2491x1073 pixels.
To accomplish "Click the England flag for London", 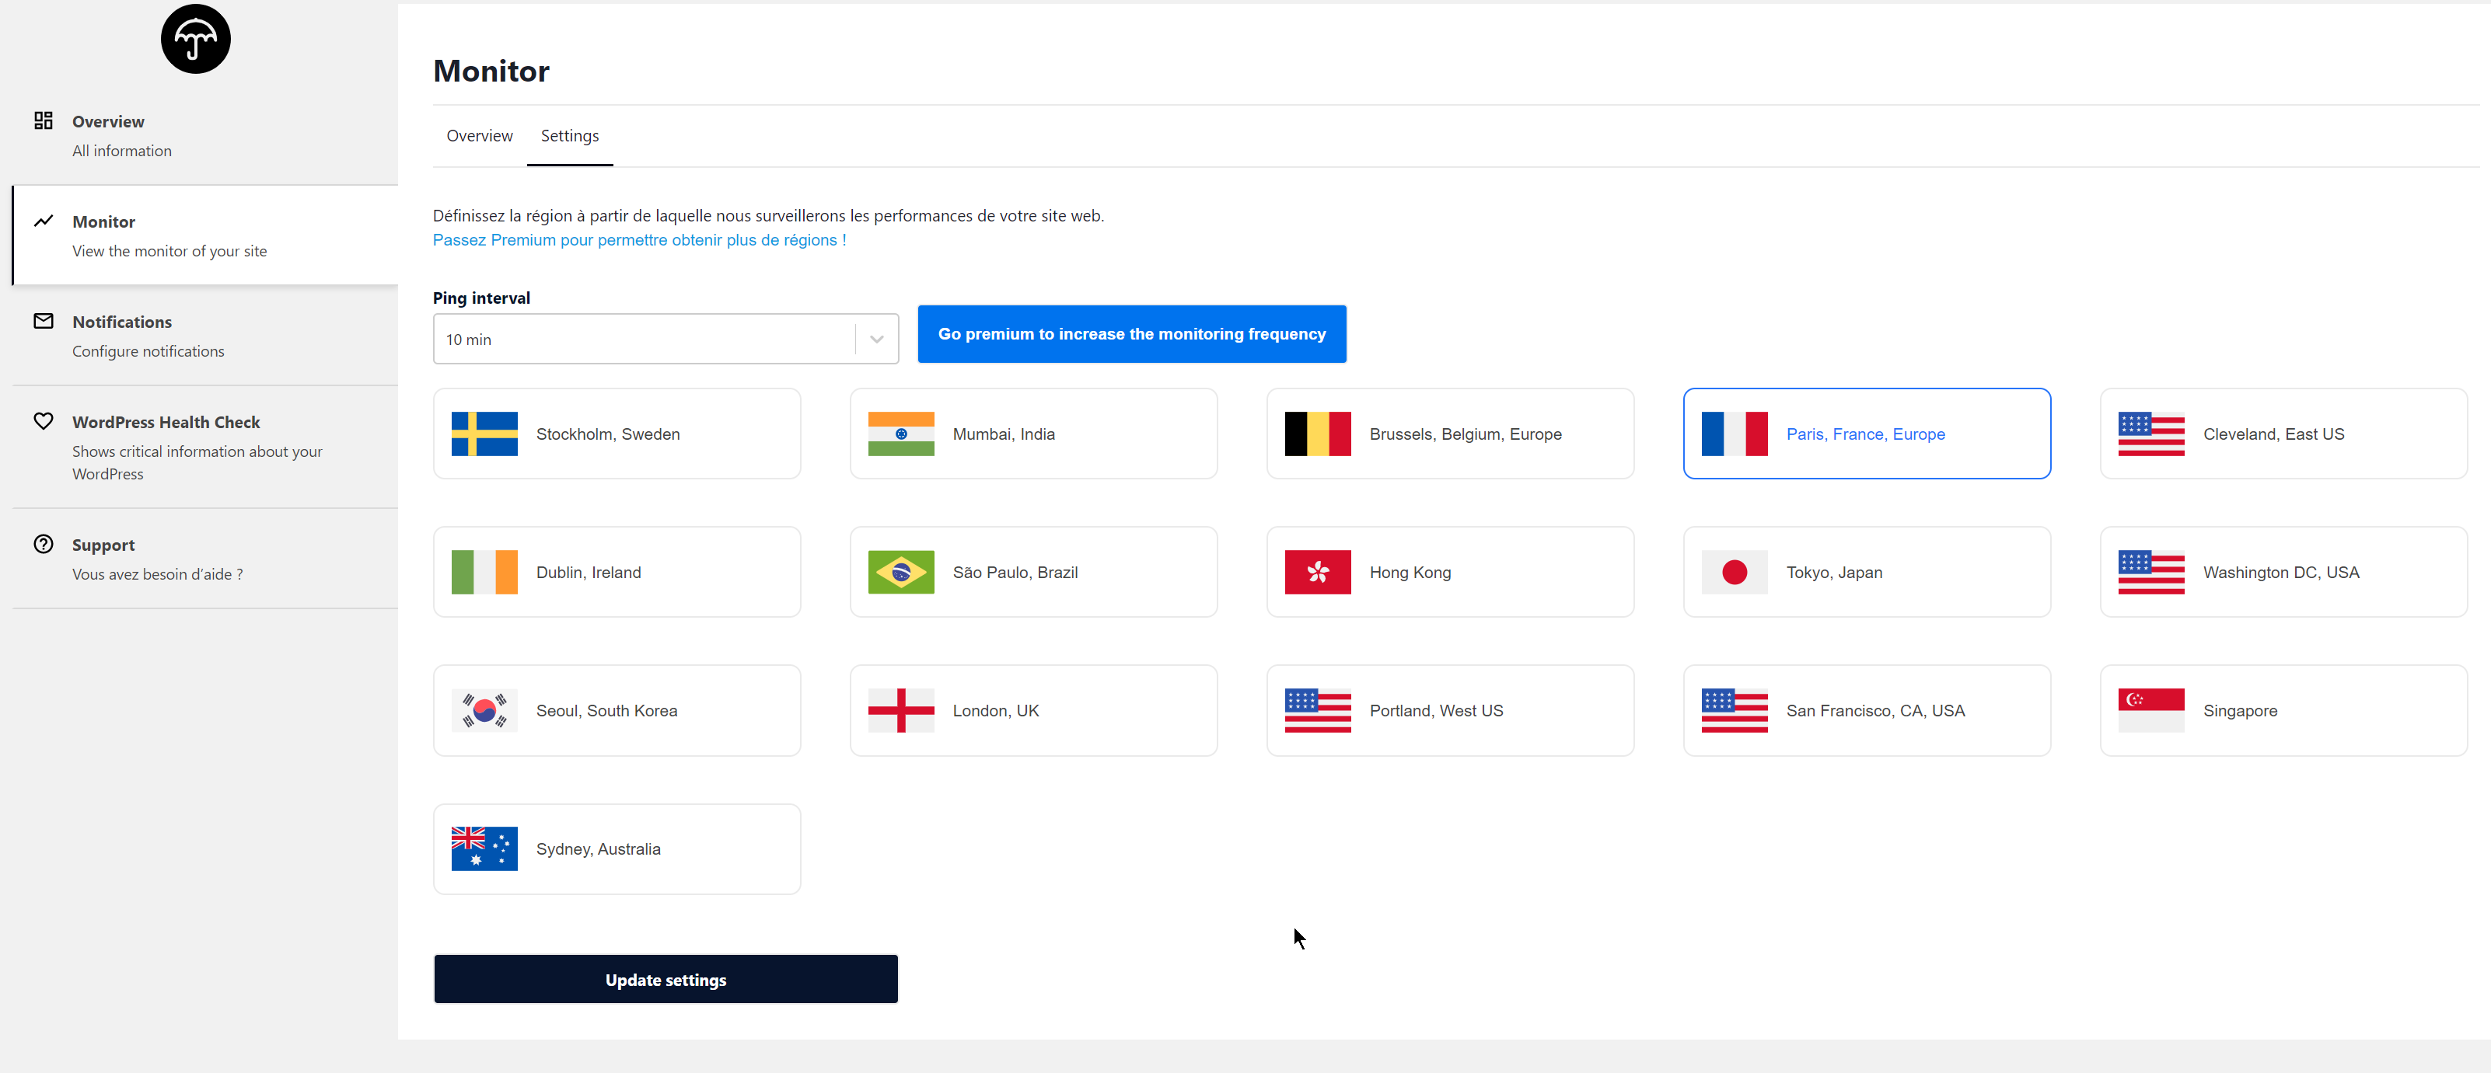I will (901, 710).
